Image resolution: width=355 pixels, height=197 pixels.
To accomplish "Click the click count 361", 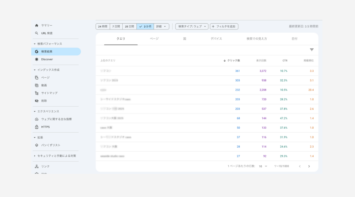I will [238, 71].
